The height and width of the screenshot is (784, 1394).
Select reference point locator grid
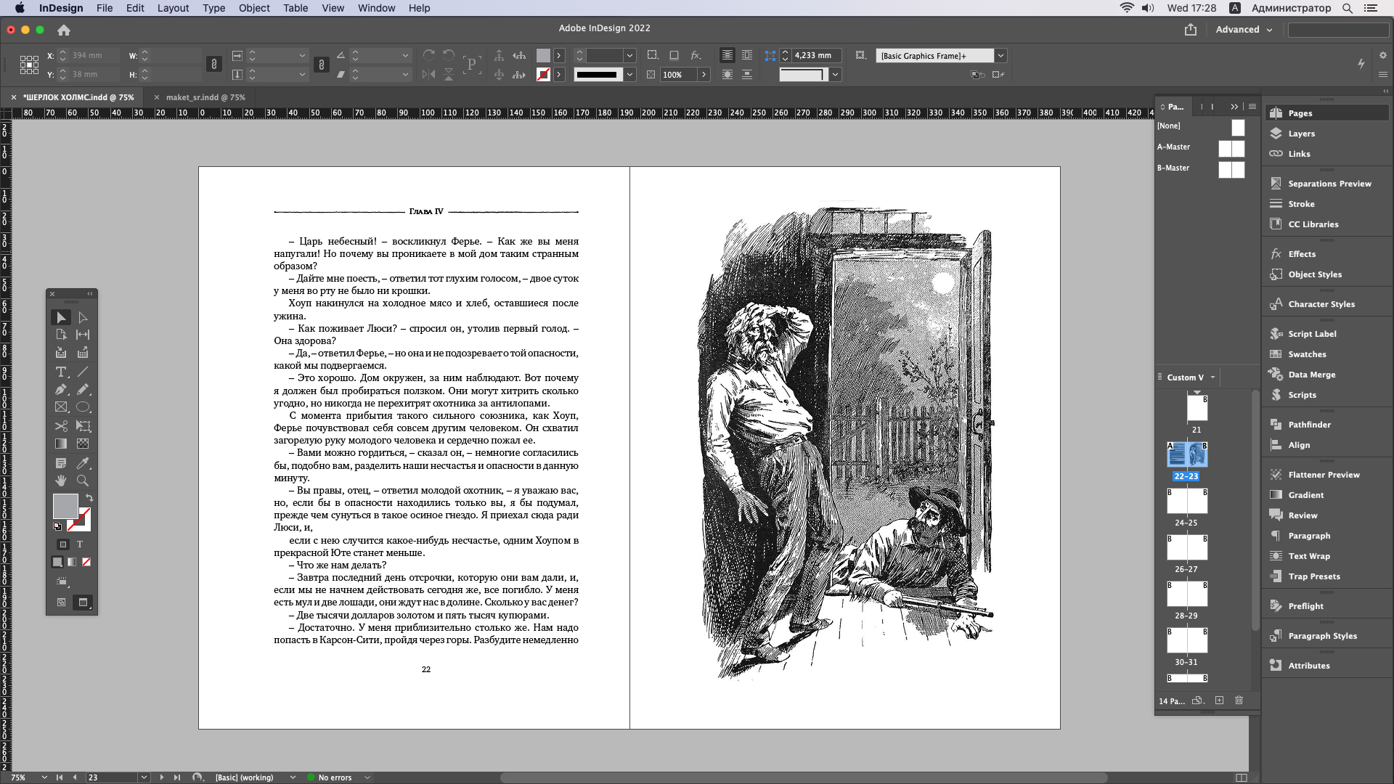pyautogui.click(x=29, y=65)
